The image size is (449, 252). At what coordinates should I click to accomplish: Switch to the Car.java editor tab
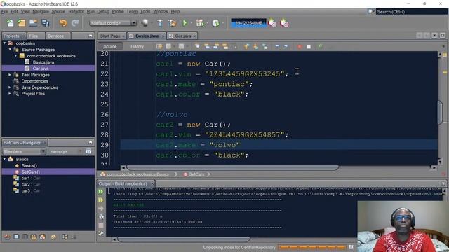[182, 36]
